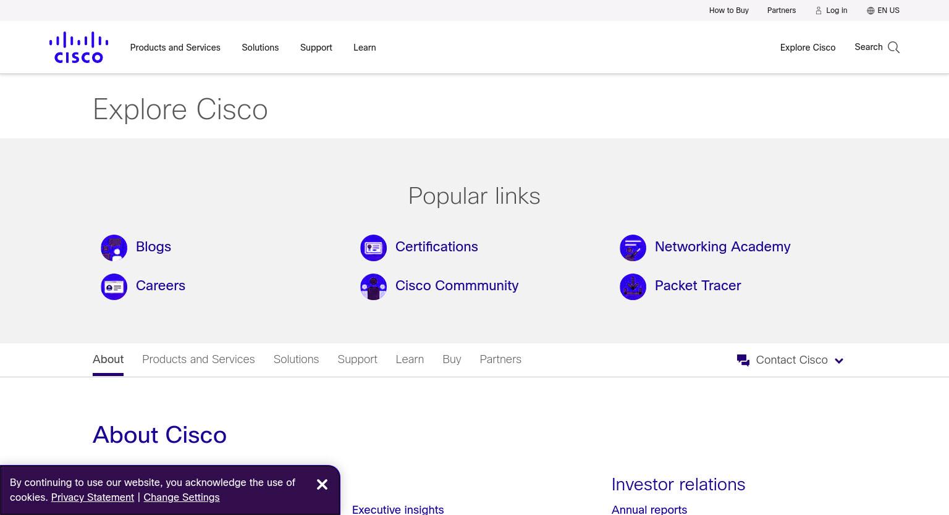Open the Blogs link
This screenshot has width=949, height=515.
pyautogui.click(x=153, y=247)
